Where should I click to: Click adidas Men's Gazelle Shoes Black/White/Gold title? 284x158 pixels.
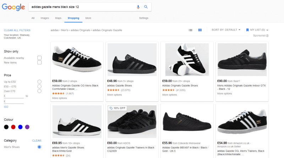click(68, 149)
